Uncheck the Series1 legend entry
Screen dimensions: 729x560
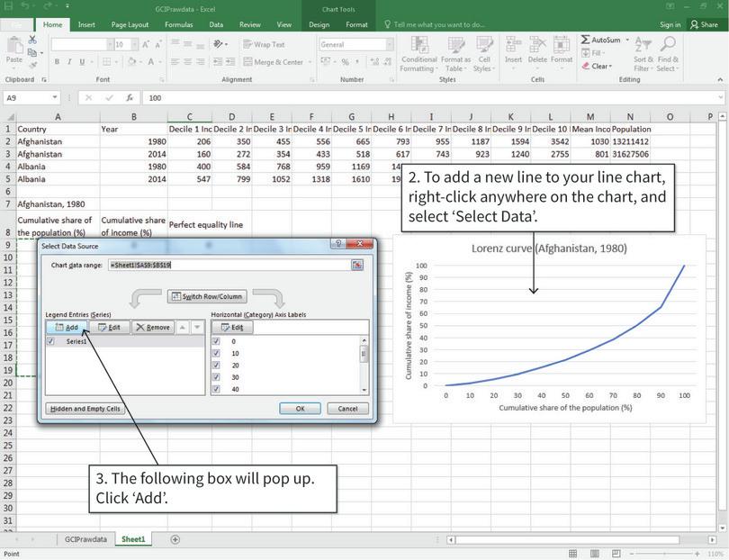[x=48, y=342]
